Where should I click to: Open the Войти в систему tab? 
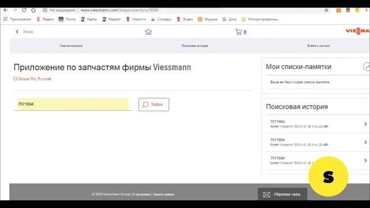[x=319, y=46]
